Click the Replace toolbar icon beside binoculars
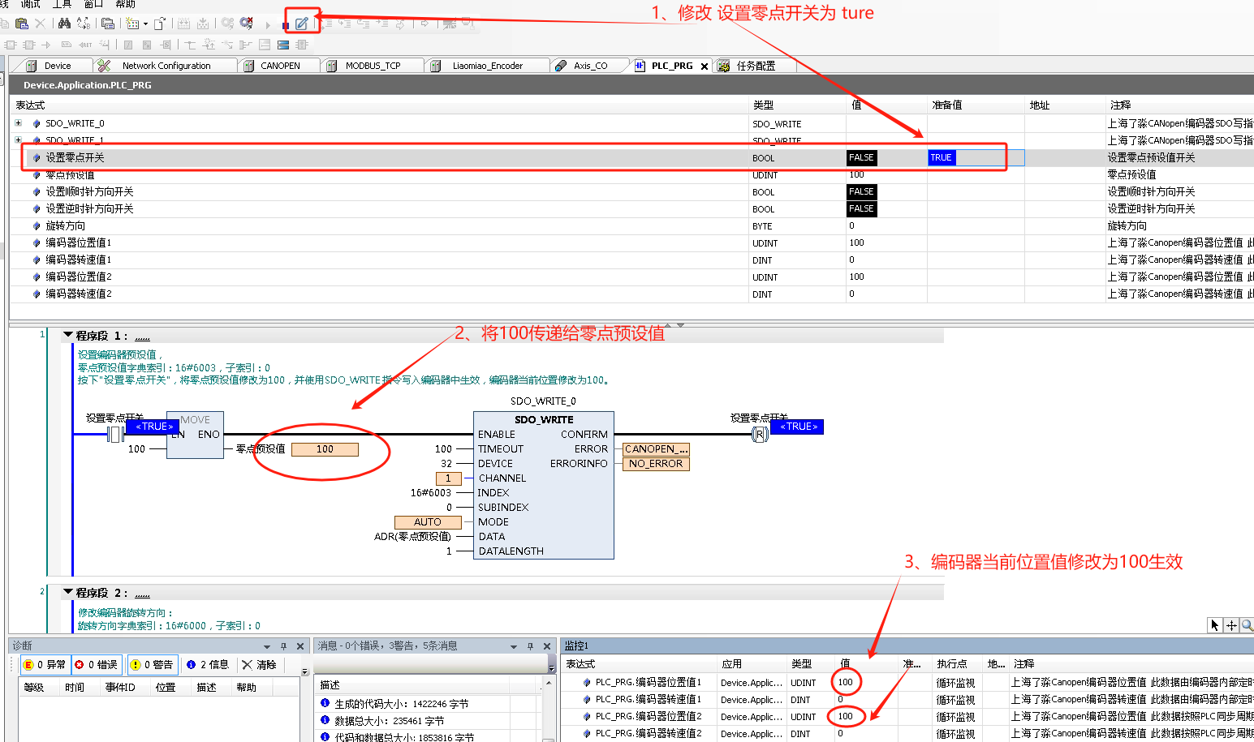Viewport: 1254px width, 742px height. pos(83,24)
